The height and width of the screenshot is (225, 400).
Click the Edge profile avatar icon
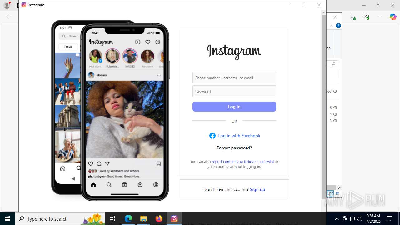pos(7,5)
